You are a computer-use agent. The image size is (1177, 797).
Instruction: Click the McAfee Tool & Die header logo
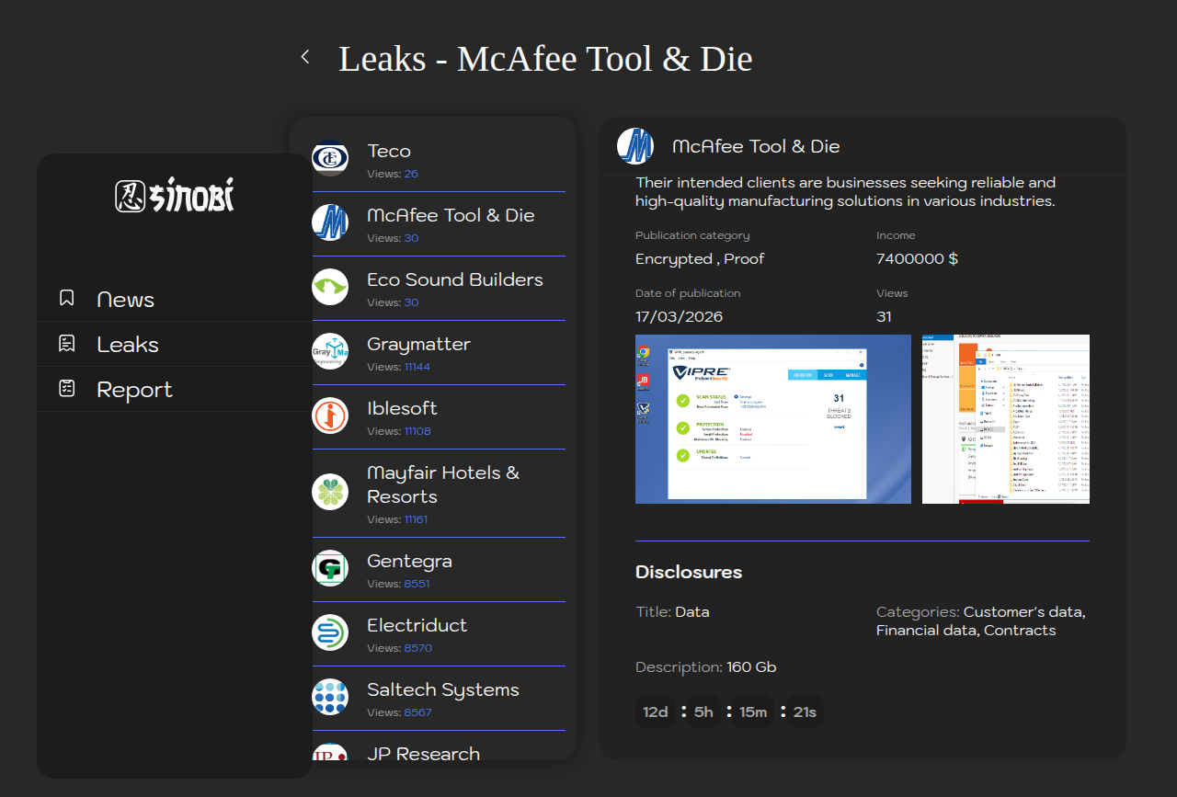click(635, 146)
